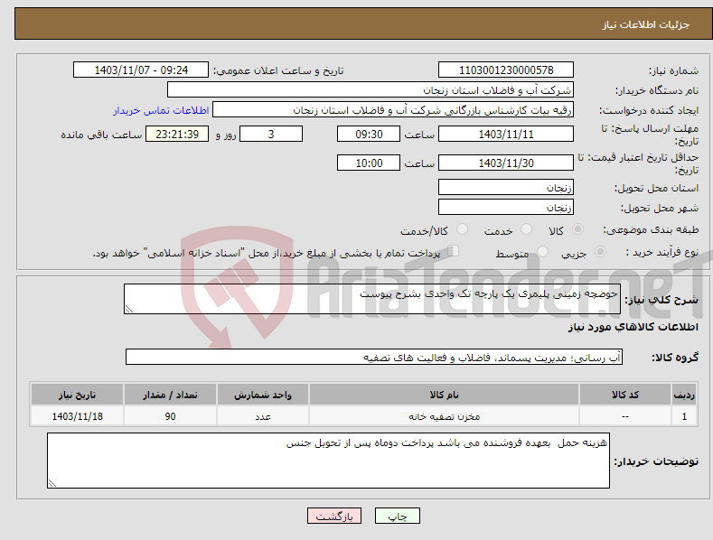Click the بازگشت (back) button

tap(334, 516)
